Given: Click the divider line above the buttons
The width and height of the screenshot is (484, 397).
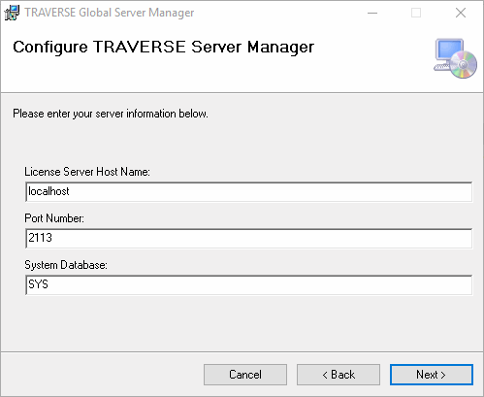Looking at the screenshot, I should click(242, 351).
